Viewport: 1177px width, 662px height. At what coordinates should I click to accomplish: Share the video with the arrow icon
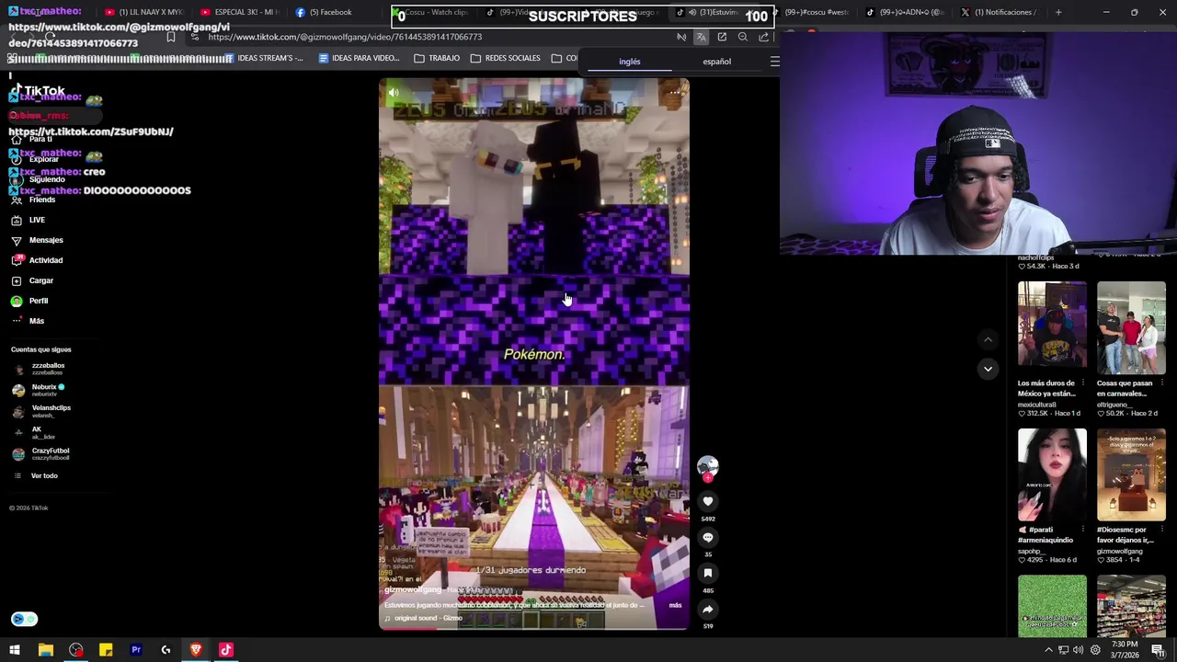pyautogui.click(x=707, y=609)
